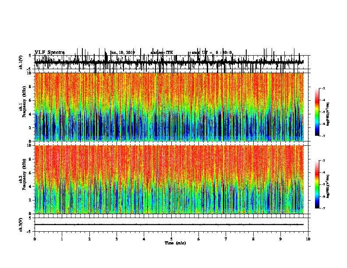Click the ch.1 voltage waveform trace
347x268 pixels.
click(x=169, y=62)
